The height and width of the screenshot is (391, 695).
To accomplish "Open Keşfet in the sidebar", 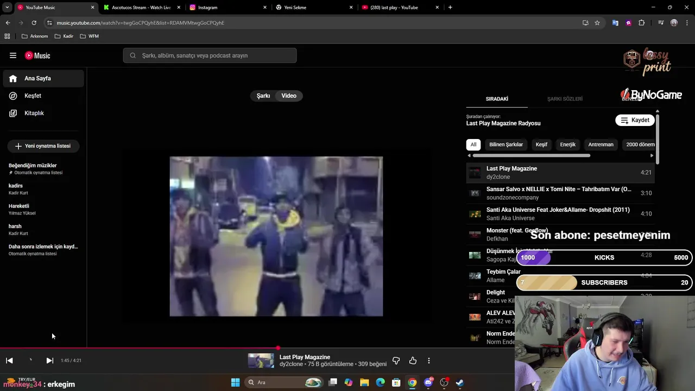I will (x=43, y=96).
